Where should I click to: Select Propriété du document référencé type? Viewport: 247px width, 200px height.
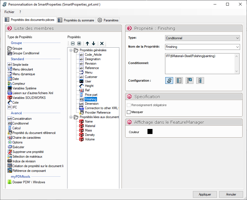(x=32, y=133)
